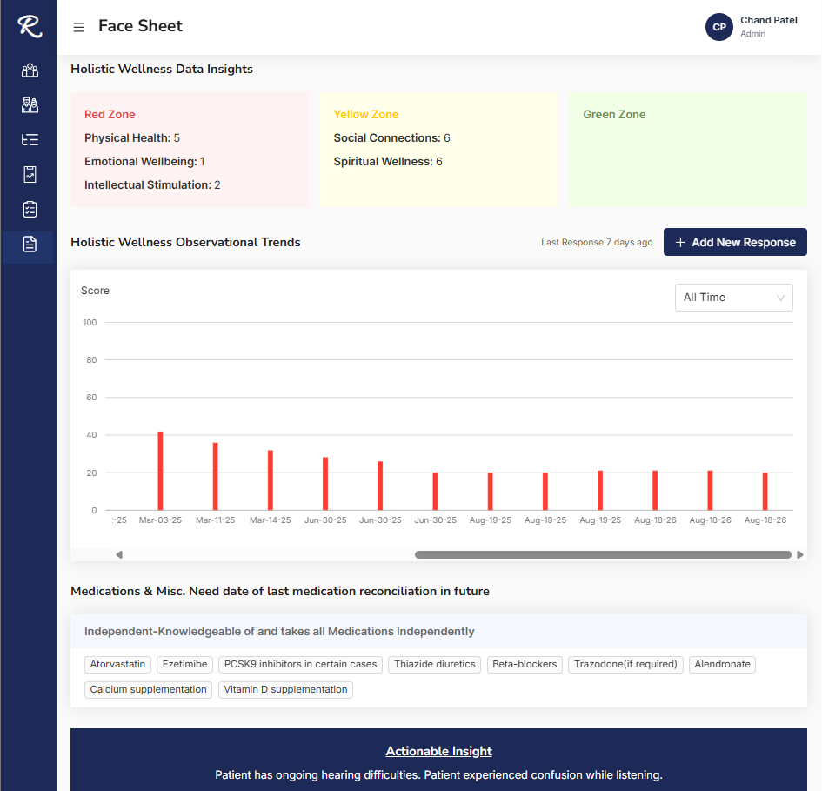Click the Mar-14-25 score bar
The width and height of the screenshot is (822, 791).
[x=271, y=480]
